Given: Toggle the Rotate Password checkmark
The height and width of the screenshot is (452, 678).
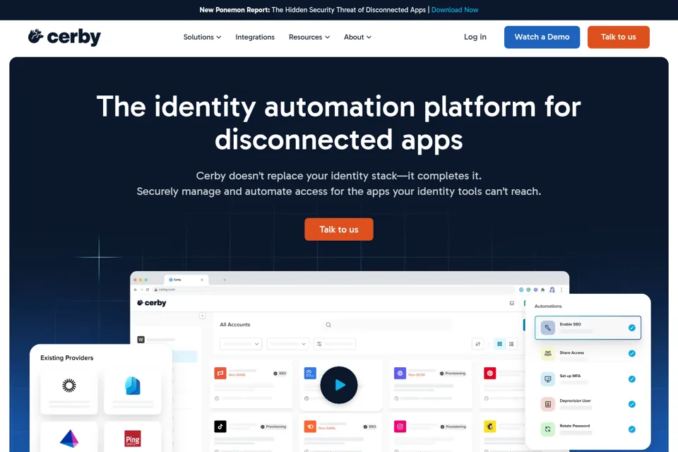Looking at the screenshot, I should click(x=631, y=429).
